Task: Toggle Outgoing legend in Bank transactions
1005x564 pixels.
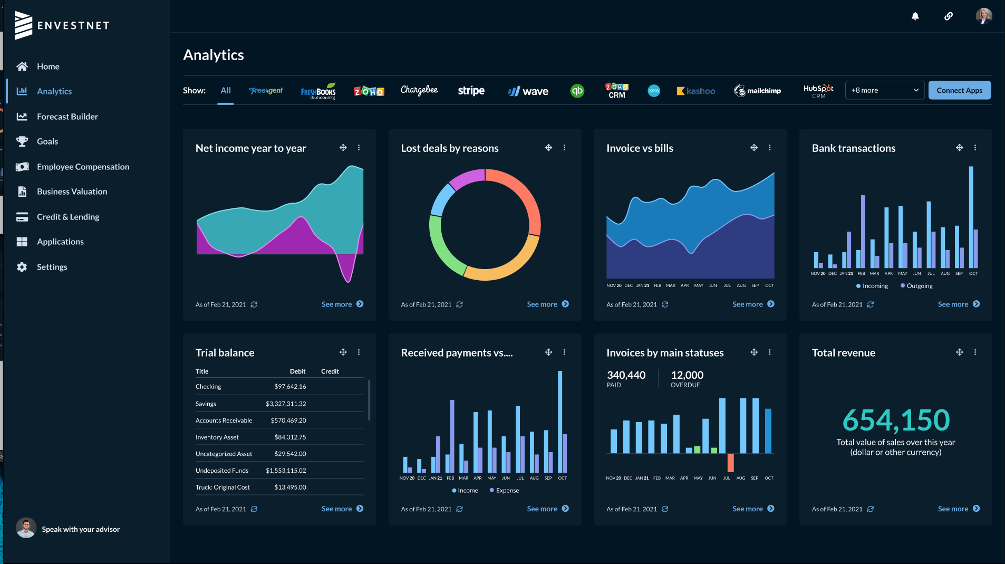Action: point(916,286)
